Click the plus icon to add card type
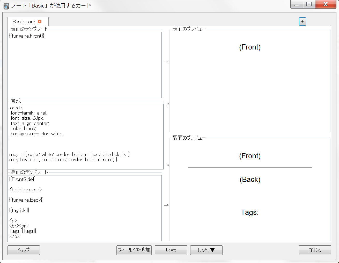Image resolution: width=339 pixels, height=263 pixels. point(302,22)
